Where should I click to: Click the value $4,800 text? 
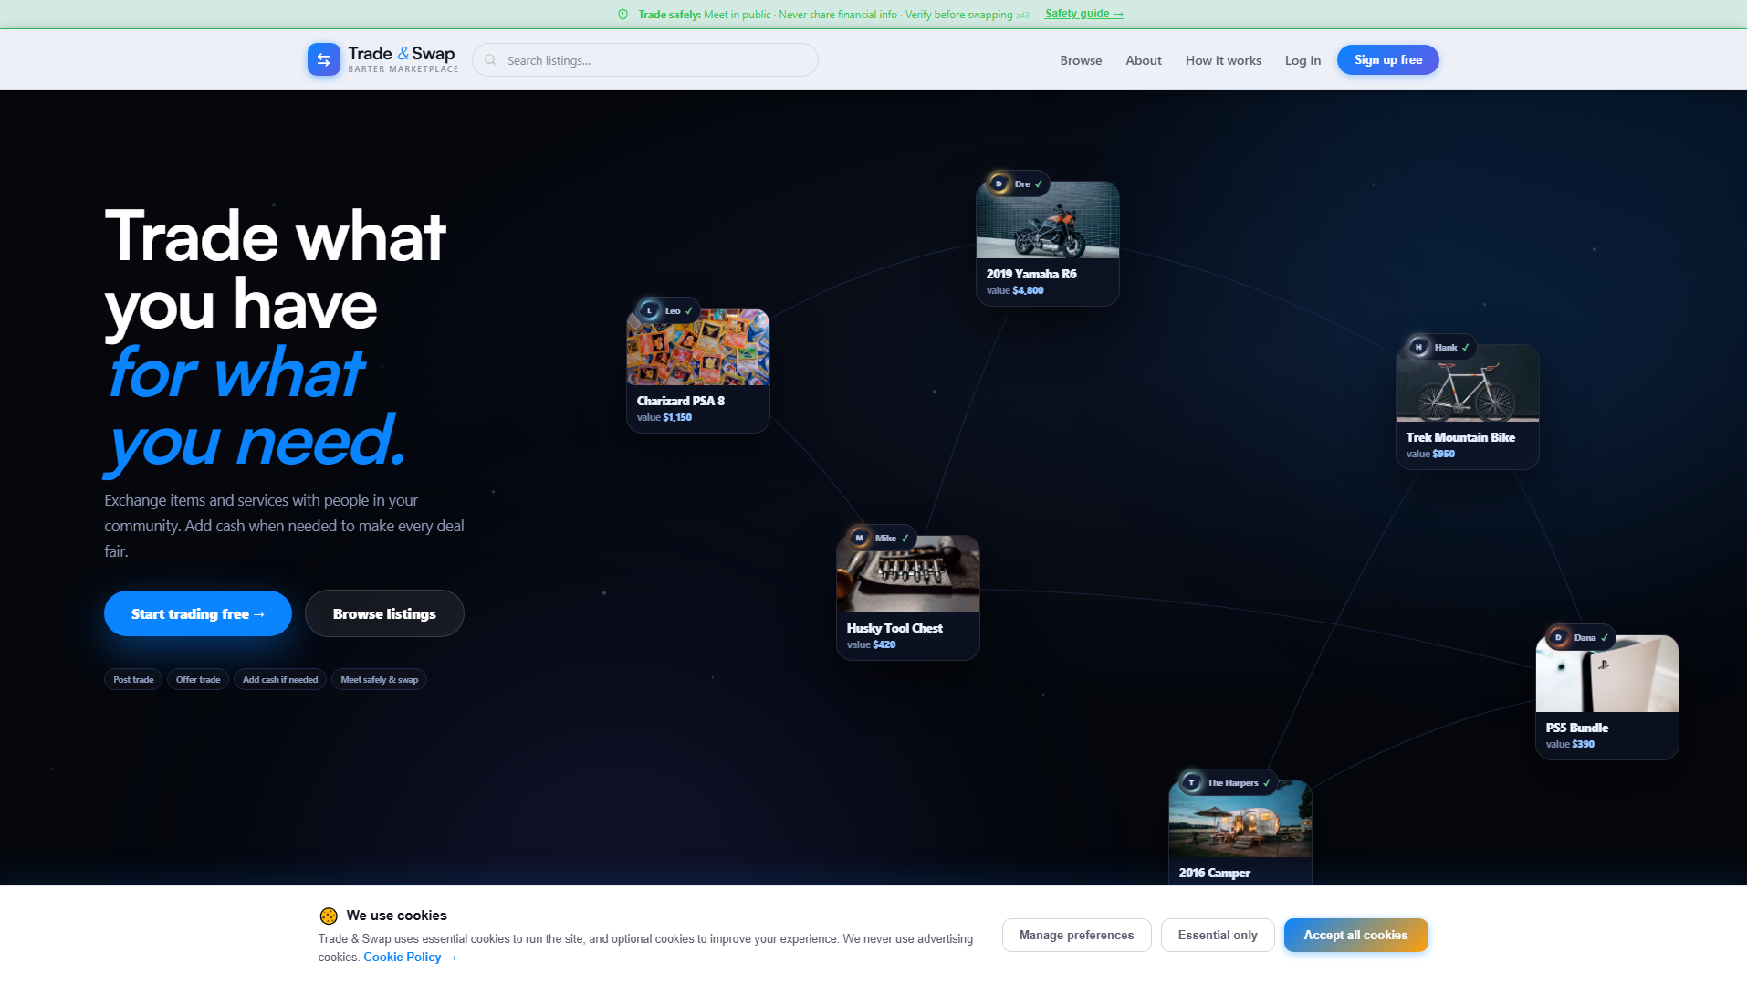tap(1015, 290)
